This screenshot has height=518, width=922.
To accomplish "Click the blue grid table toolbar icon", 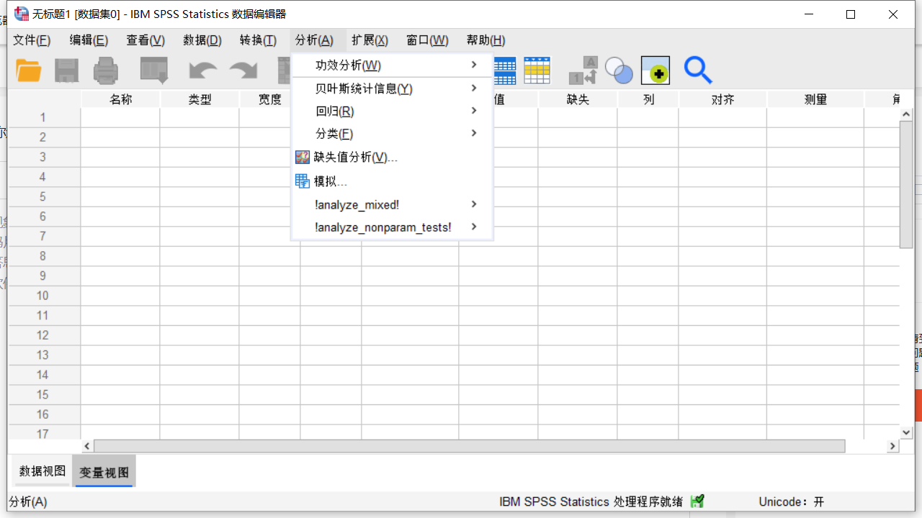I will coord(504,71).
